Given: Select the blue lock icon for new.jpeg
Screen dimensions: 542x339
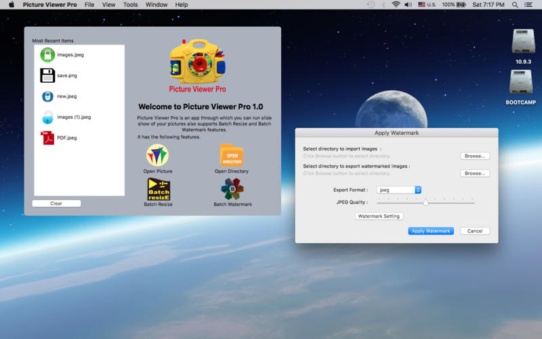Looking at the screenshot, I should coord(47,96).
